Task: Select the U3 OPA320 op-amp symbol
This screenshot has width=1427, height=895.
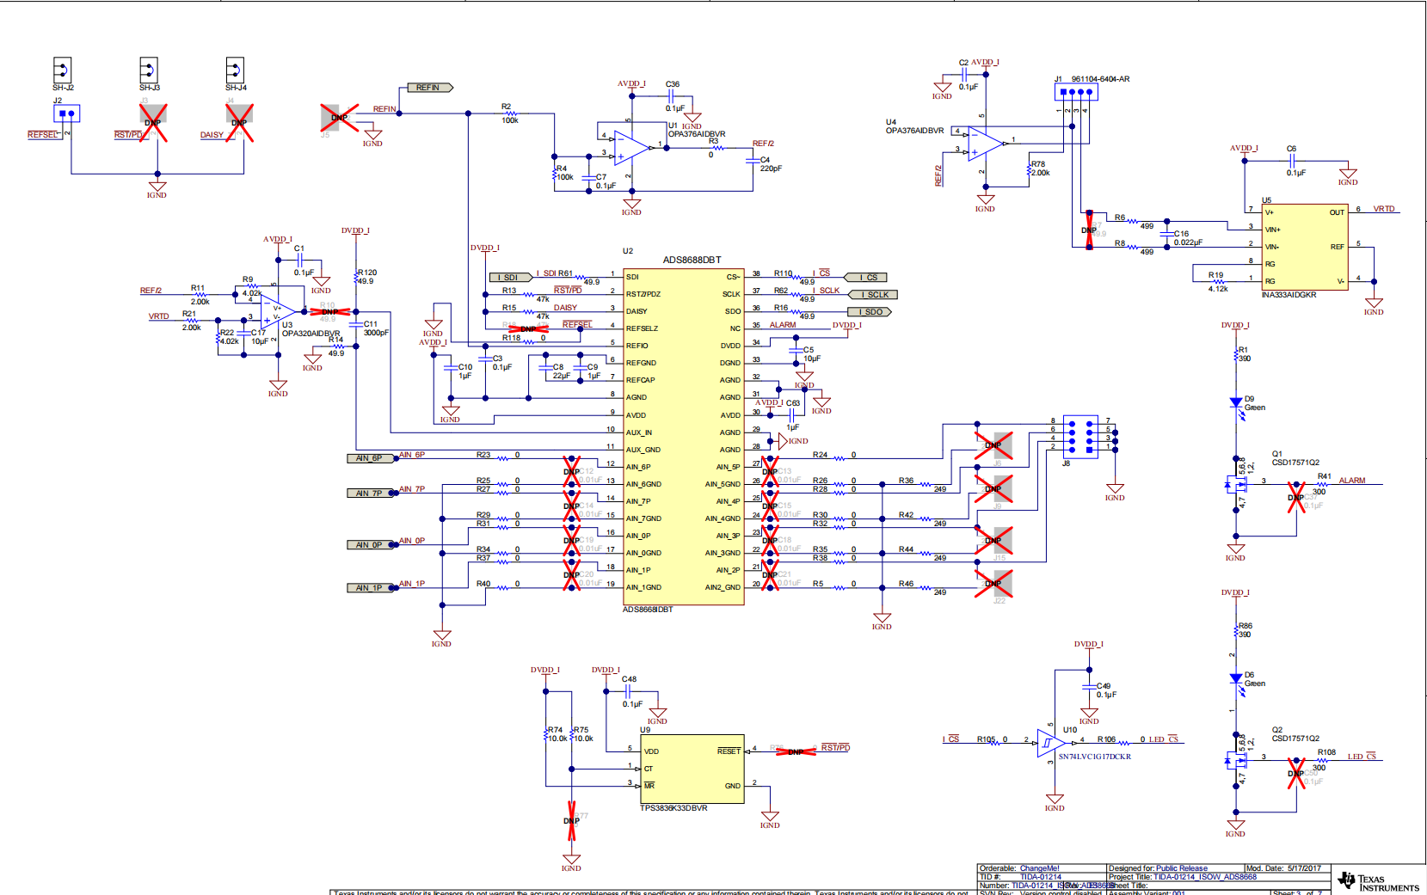Action: pyautogui.click(x=273, y=313)
